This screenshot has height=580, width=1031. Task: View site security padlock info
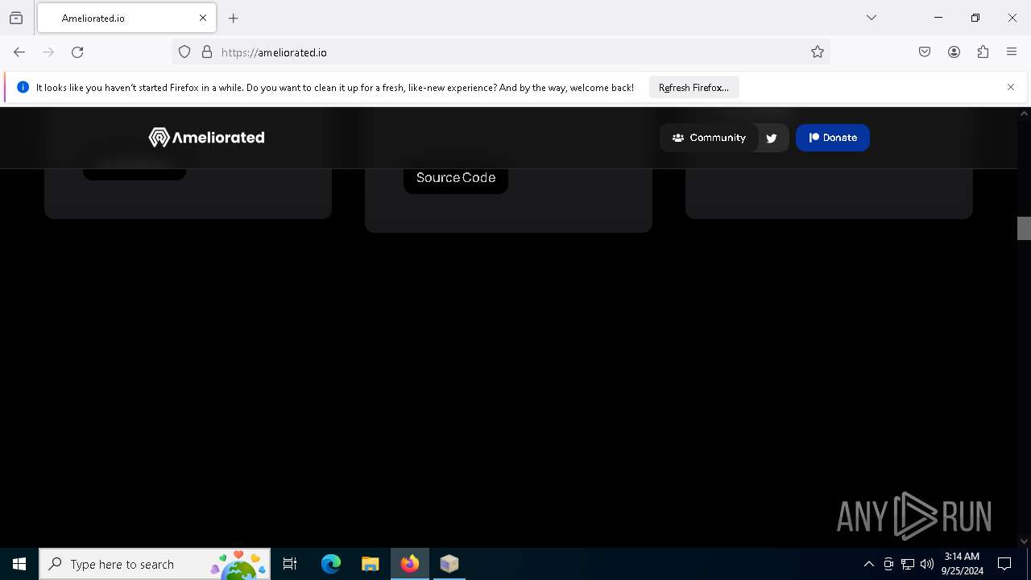pyautogui.click(x=207, y=52)
